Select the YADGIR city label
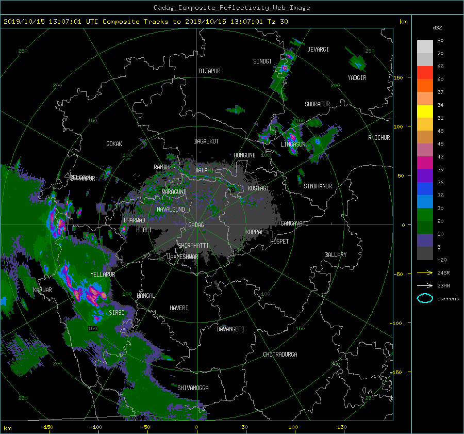 pyautogui.click(x=357, y=78)
